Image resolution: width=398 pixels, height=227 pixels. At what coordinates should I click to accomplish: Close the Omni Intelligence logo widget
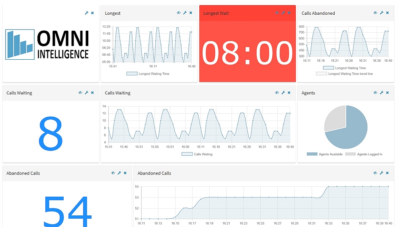[x=92, y=13]
